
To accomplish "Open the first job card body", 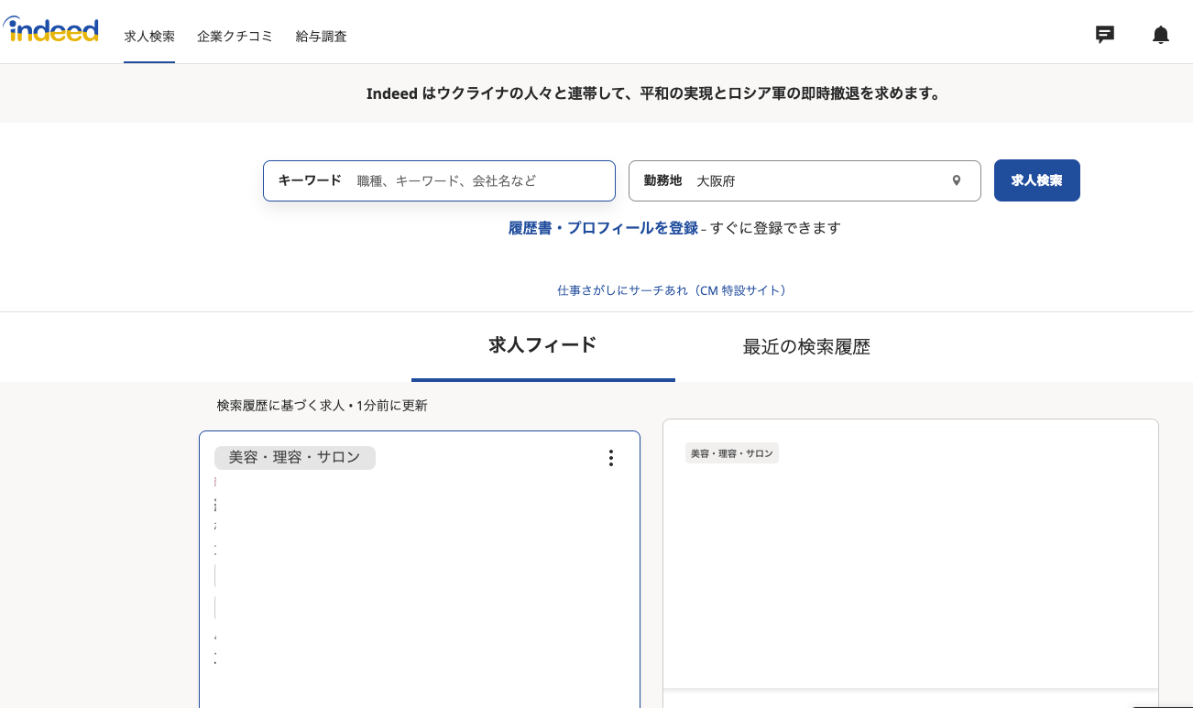I will coord(419,586).
